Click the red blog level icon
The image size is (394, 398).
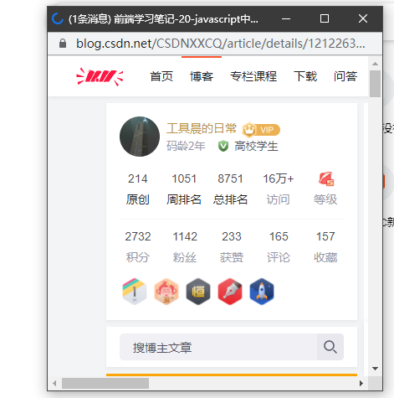[326, 178]
